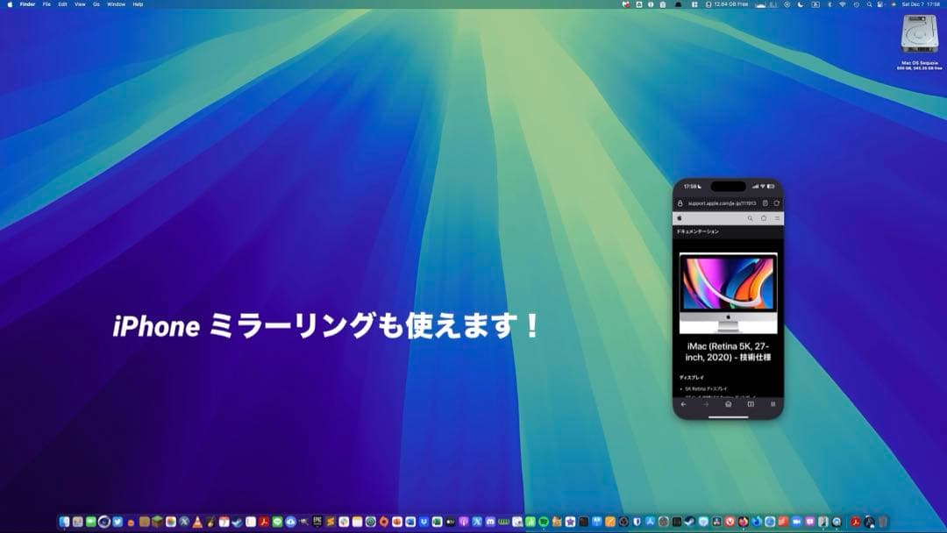Open the hamburger menu on the support site
The width and height of the screenshot is (947, 533).
pos(778,218)
